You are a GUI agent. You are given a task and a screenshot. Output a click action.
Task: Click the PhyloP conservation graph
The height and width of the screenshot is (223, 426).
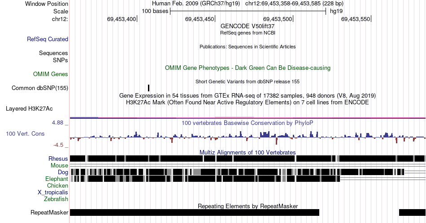click(248, 137)
